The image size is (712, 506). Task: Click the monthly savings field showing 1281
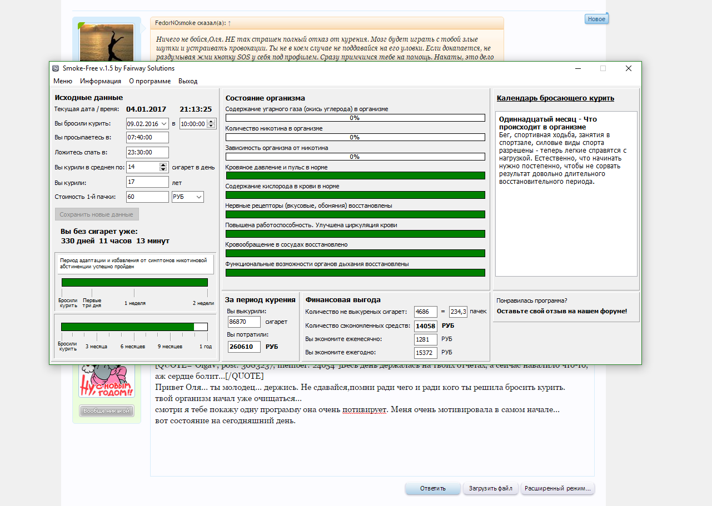click(x=426, y=339)
